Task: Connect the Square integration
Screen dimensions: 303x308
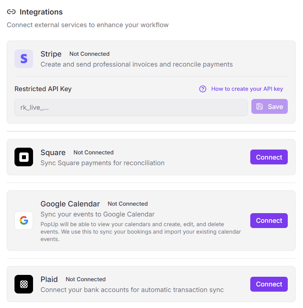Action: click(269, 157)
